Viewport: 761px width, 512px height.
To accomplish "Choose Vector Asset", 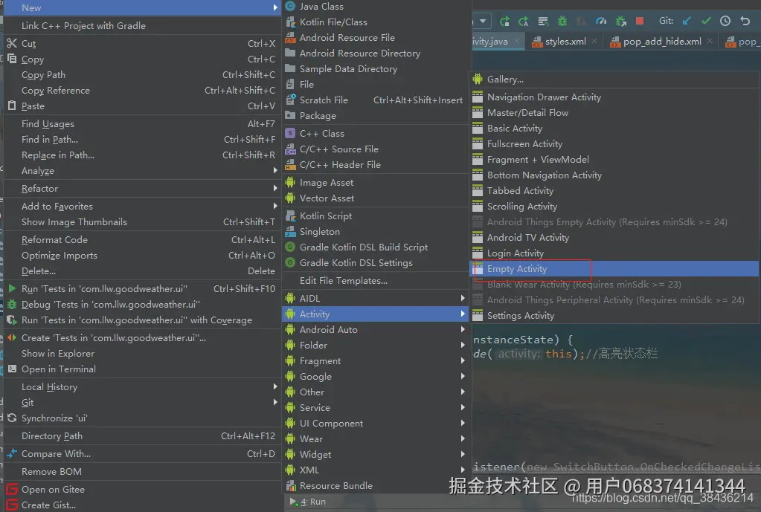I will tap(375, 198).
